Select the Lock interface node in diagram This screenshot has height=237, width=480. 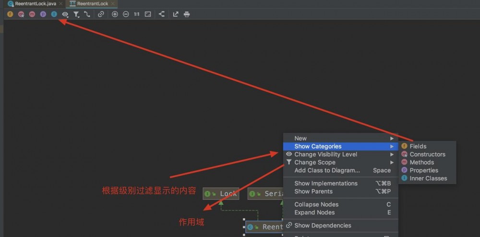(x=221, y=193)
